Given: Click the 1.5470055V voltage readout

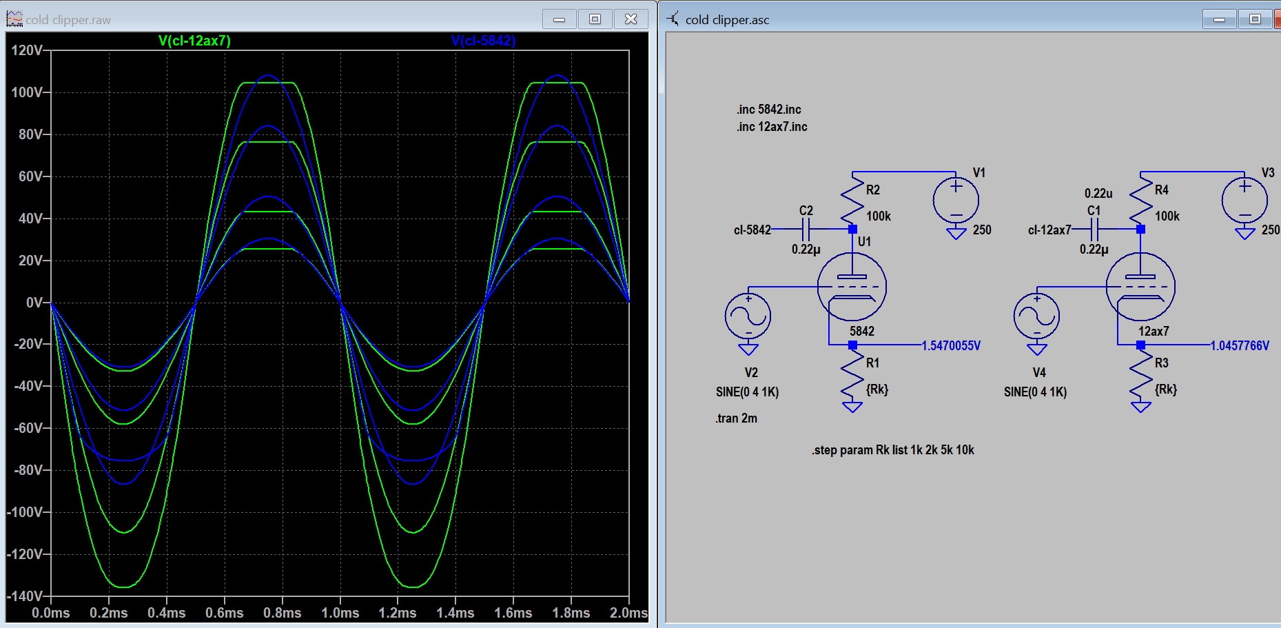Looking at the screenshot, I should (951, 345).
